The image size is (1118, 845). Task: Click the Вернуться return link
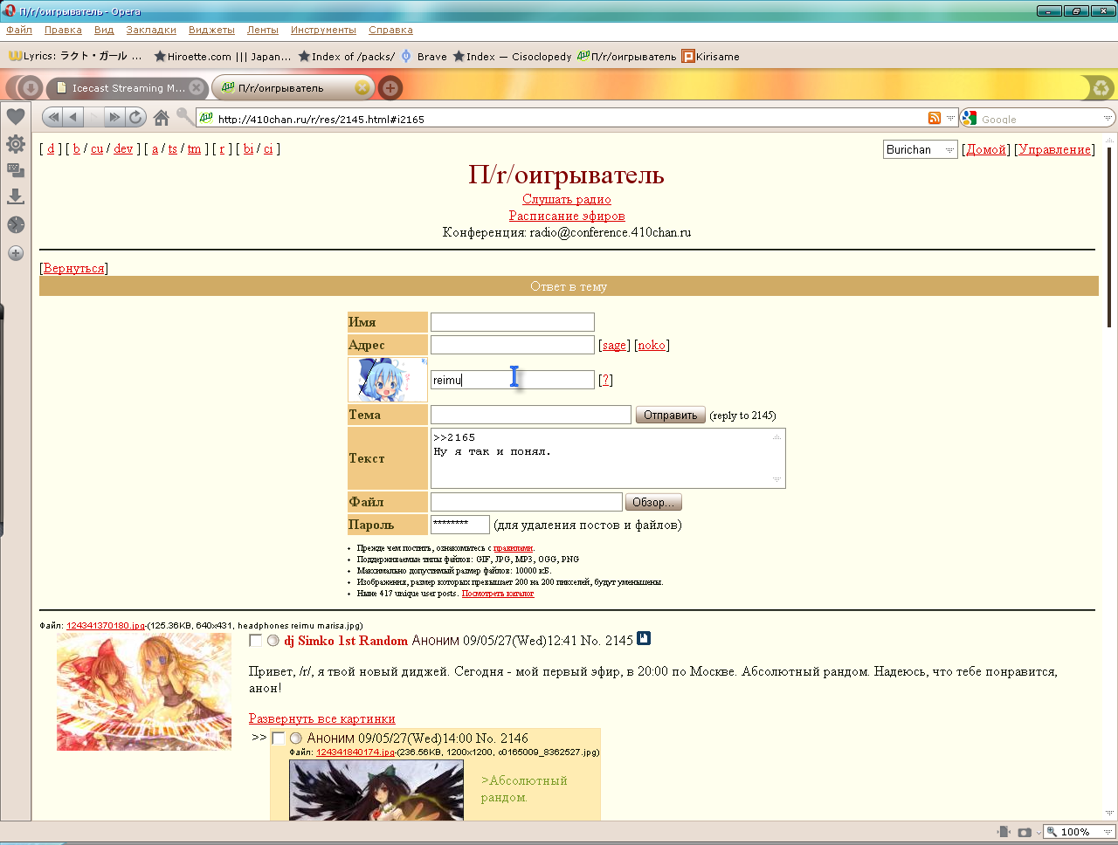coord(73,268)
